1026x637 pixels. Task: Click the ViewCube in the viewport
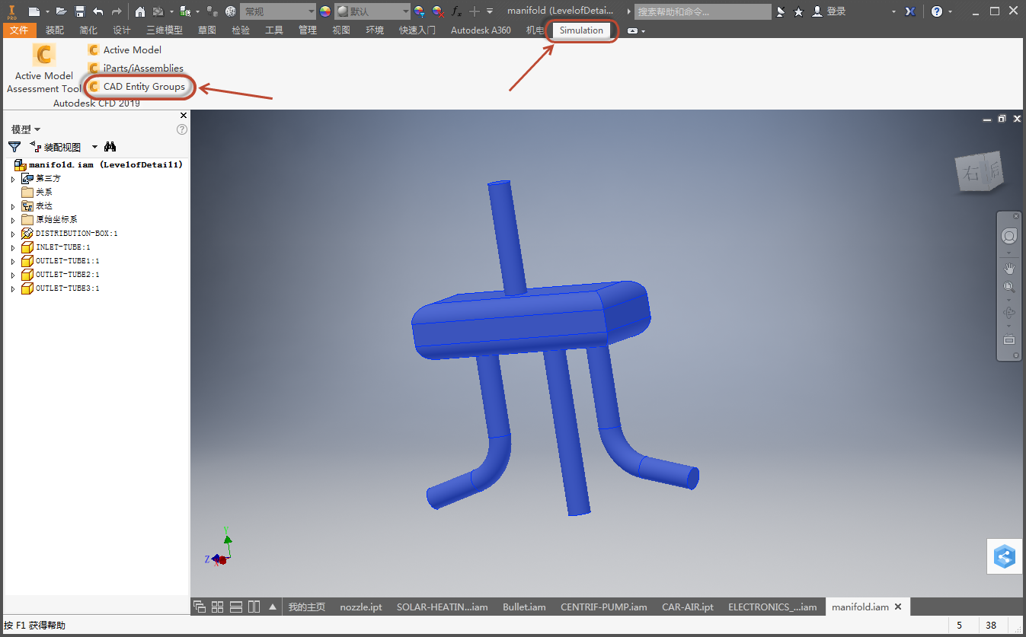pos(980,173)
